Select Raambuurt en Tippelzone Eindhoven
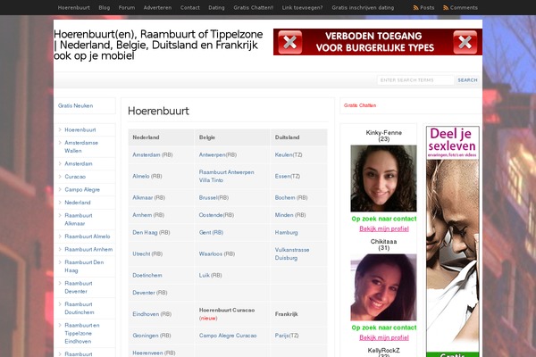Viewport: 536px width, 357px height. pos(82,333)
